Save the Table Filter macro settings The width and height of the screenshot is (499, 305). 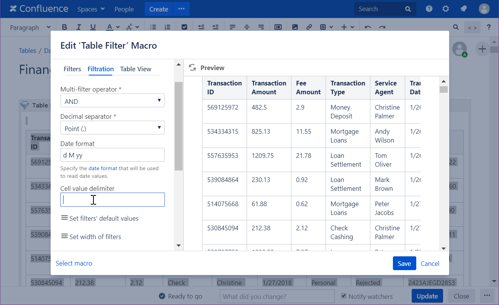404,263
